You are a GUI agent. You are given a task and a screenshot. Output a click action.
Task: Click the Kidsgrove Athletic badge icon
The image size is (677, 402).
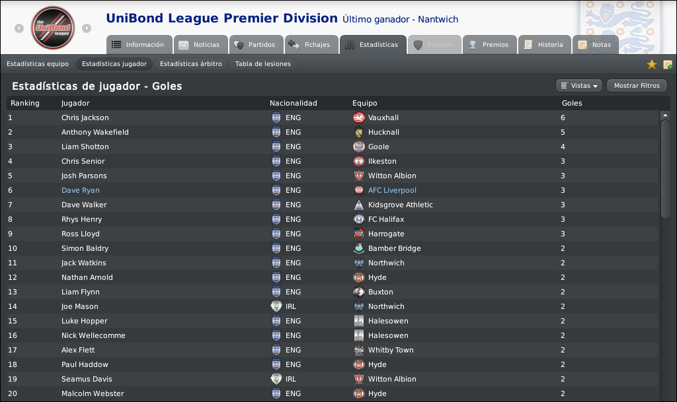(x=359, y=205)
